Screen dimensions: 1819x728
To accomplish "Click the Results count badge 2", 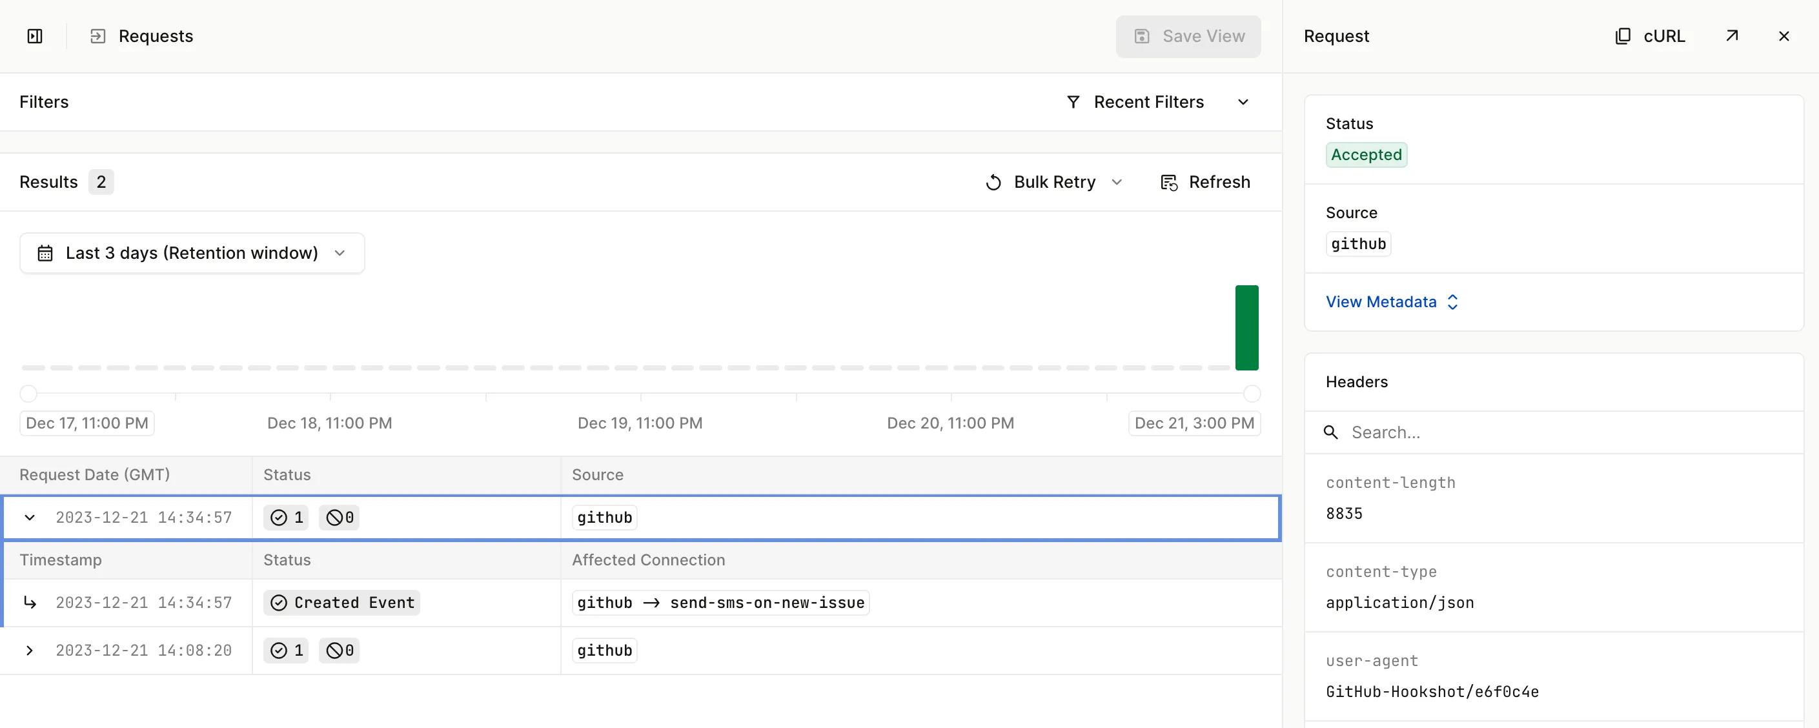I will coord(101,182).
